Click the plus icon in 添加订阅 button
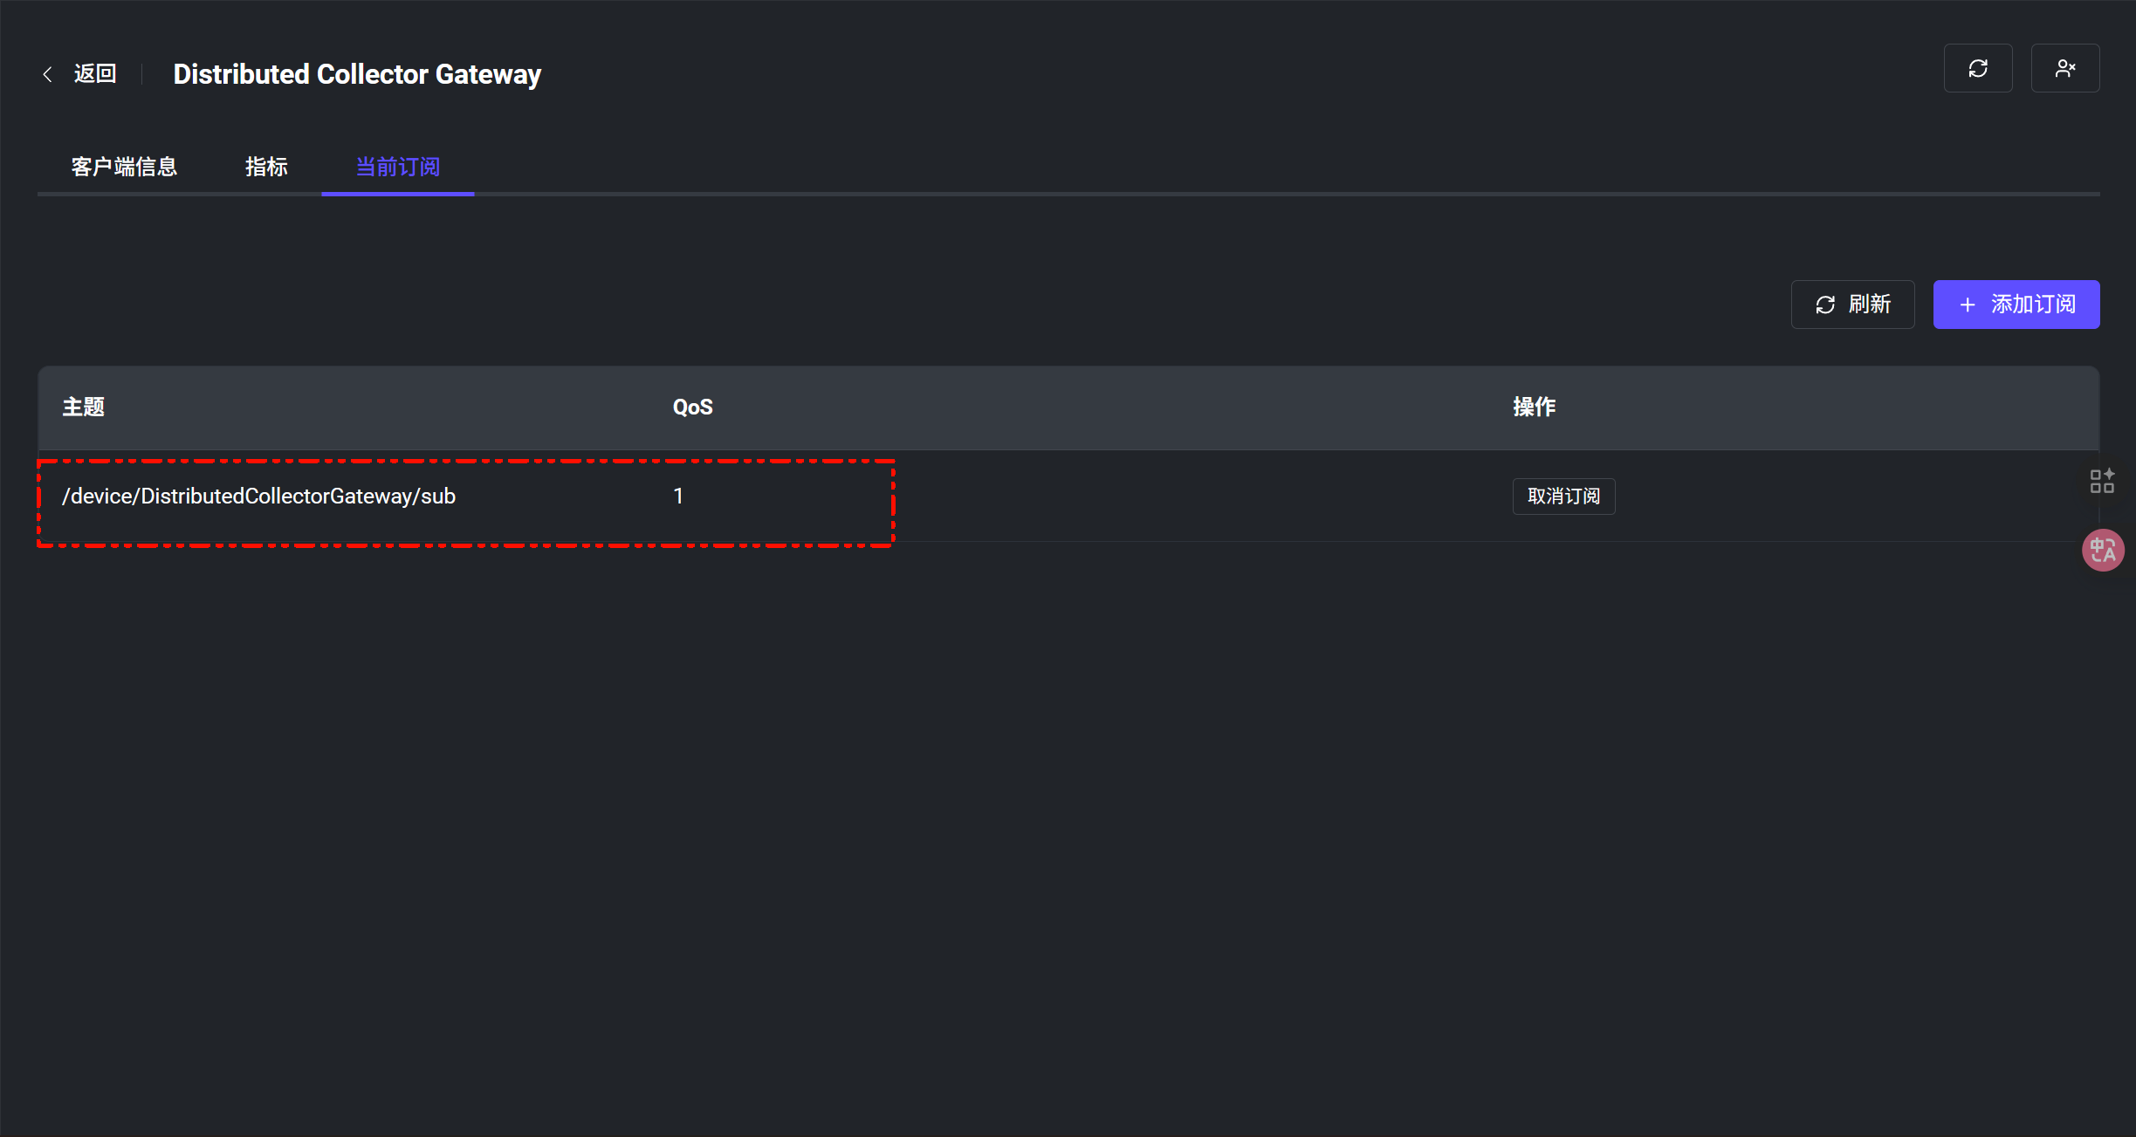The height and width of the screenshot is (1137, 2136). [1968, 305]
